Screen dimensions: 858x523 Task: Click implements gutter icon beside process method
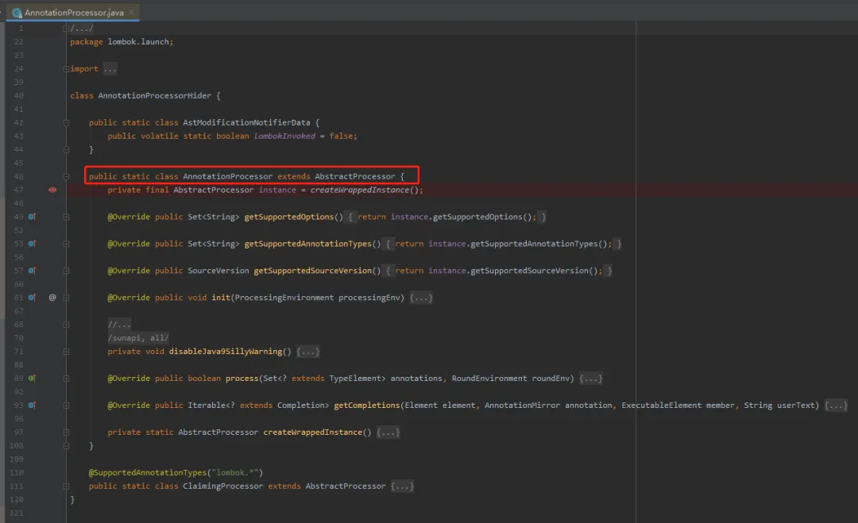(33, 379)
